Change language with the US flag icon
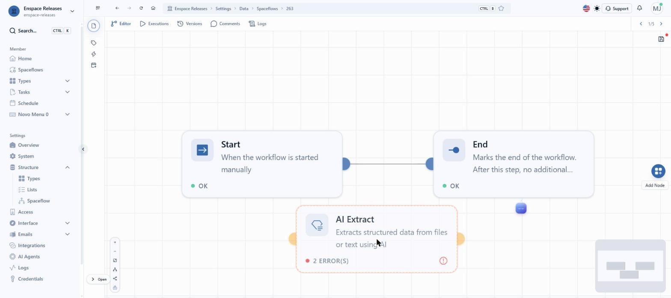Image resolution: width=671 pixels, height=298 pixels. (x=586, y=8)
